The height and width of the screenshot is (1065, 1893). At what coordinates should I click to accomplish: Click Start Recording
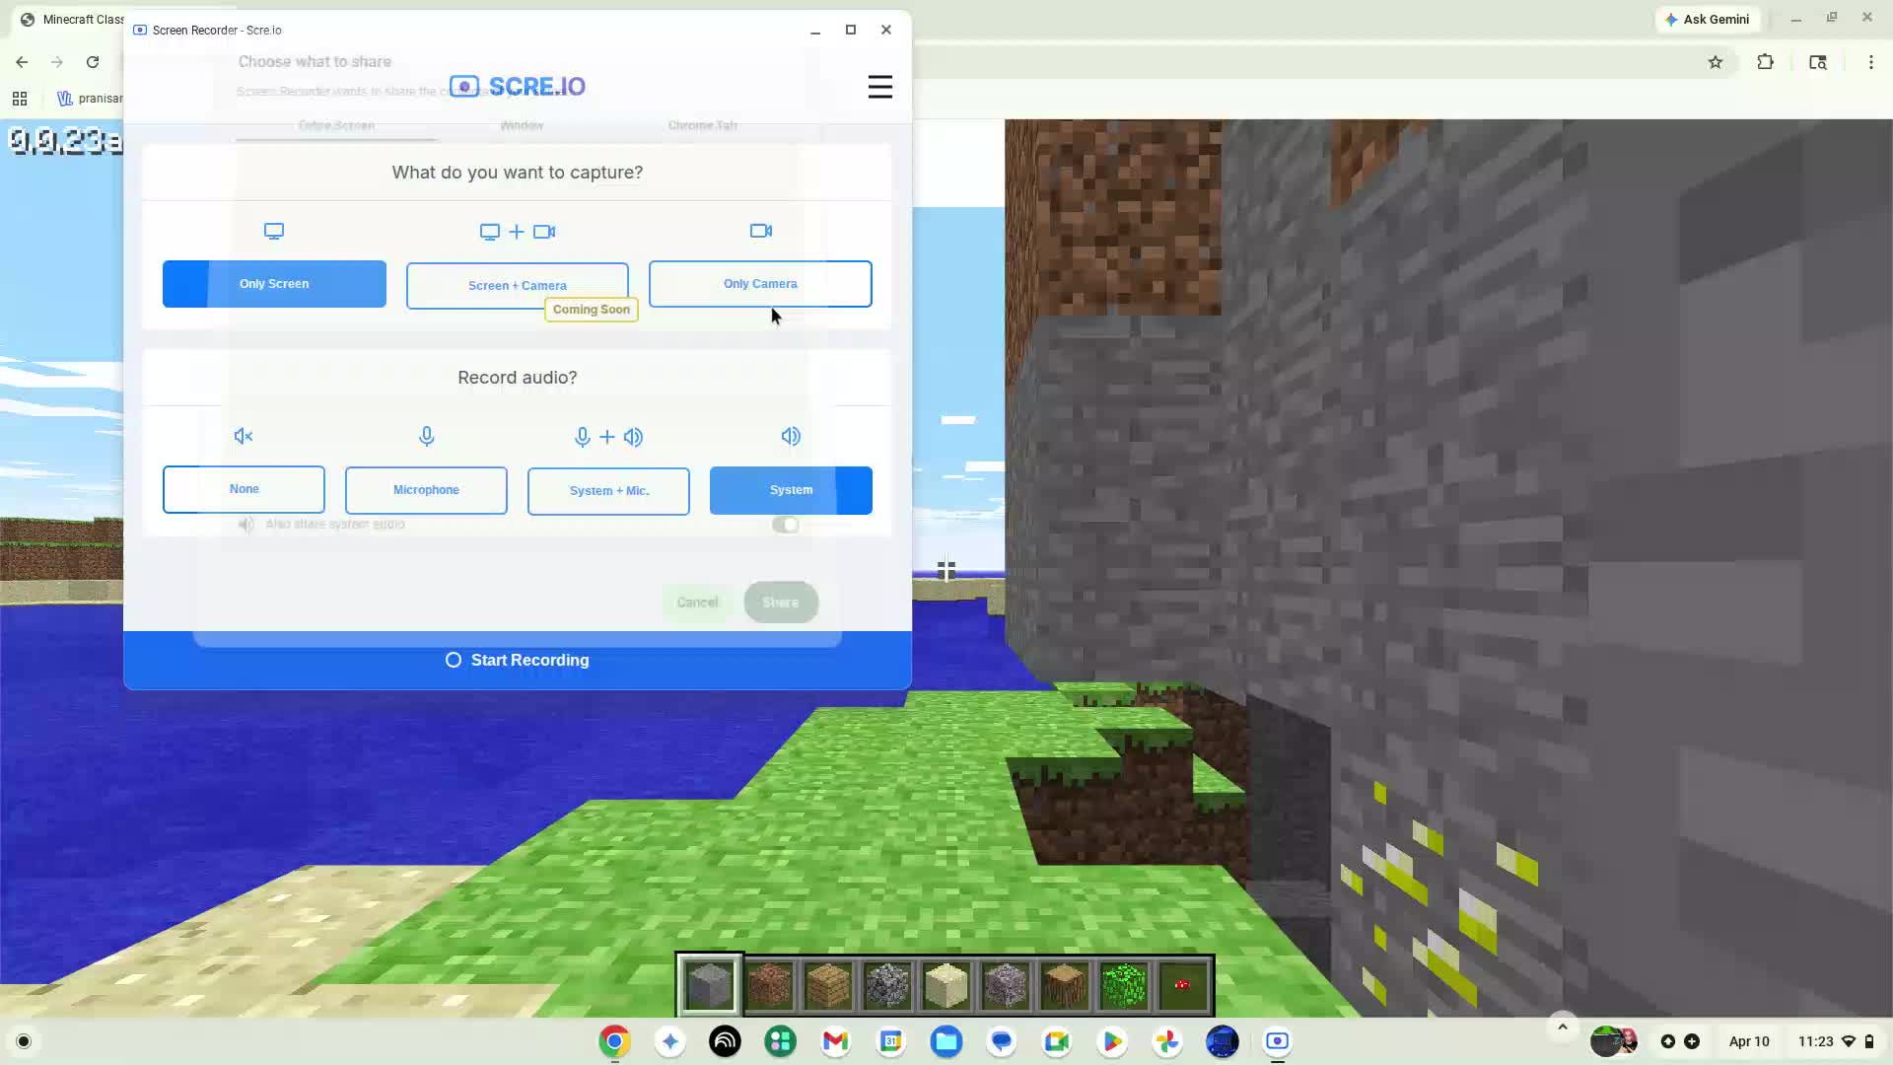click(517, 660)
